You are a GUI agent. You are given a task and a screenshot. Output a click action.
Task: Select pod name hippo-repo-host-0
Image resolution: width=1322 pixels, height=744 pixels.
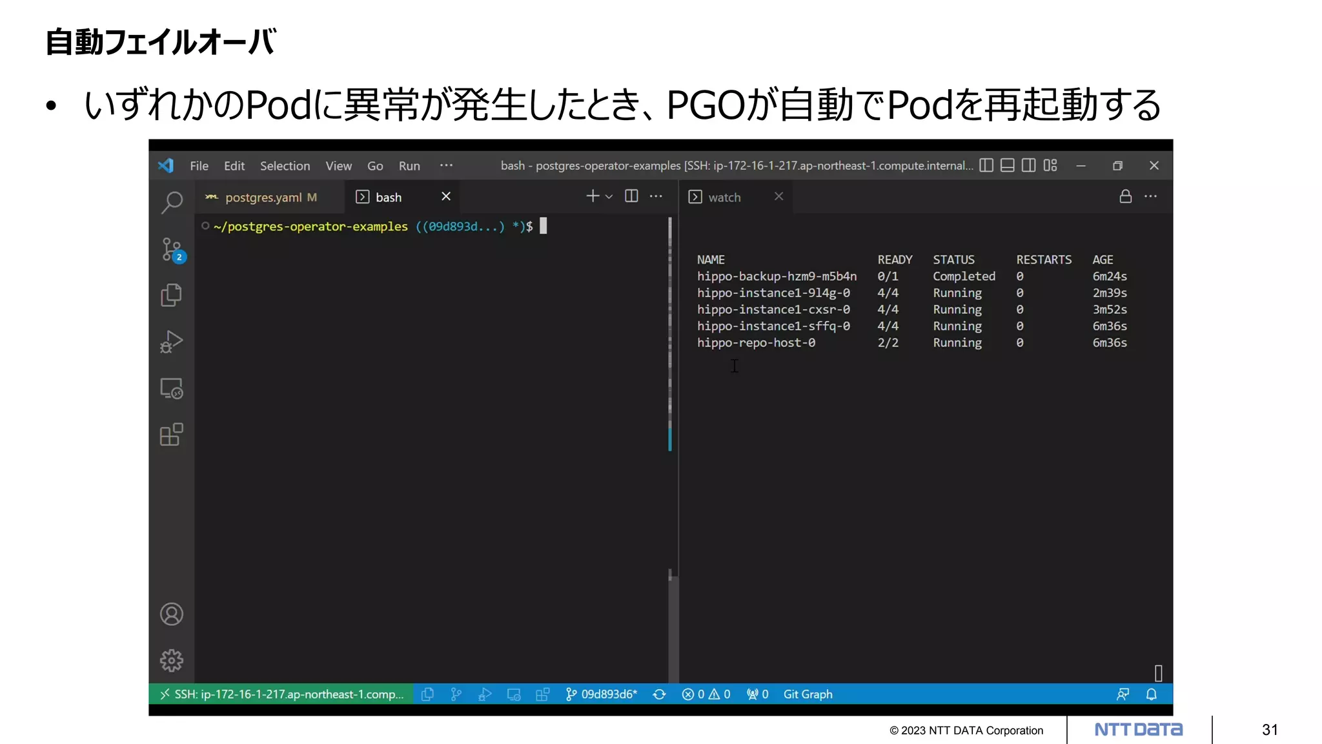tap(756, 343)
